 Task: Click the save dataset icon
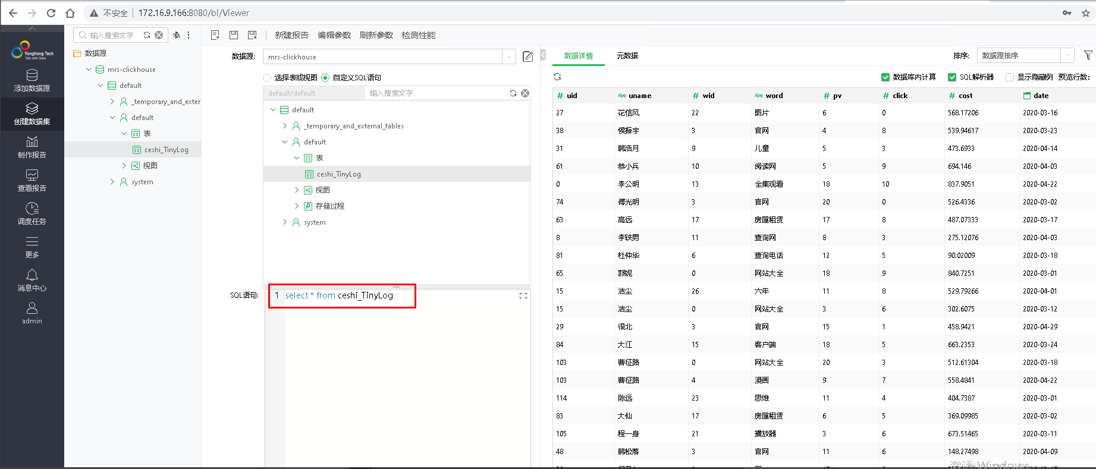pos(234,35)
